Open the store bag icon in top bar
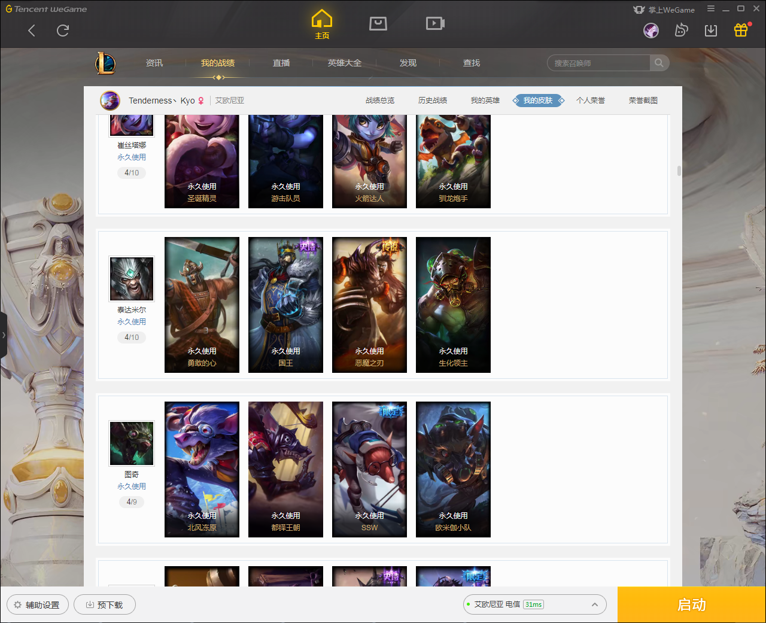The height and width of the screenshot is (623, 766). tap(378, 23)
